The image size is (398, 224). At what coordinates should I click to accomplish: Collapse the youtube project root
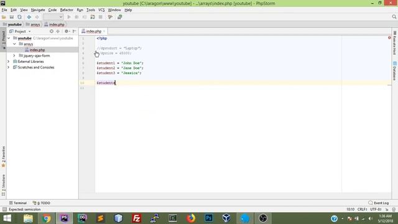coord(9,38)
